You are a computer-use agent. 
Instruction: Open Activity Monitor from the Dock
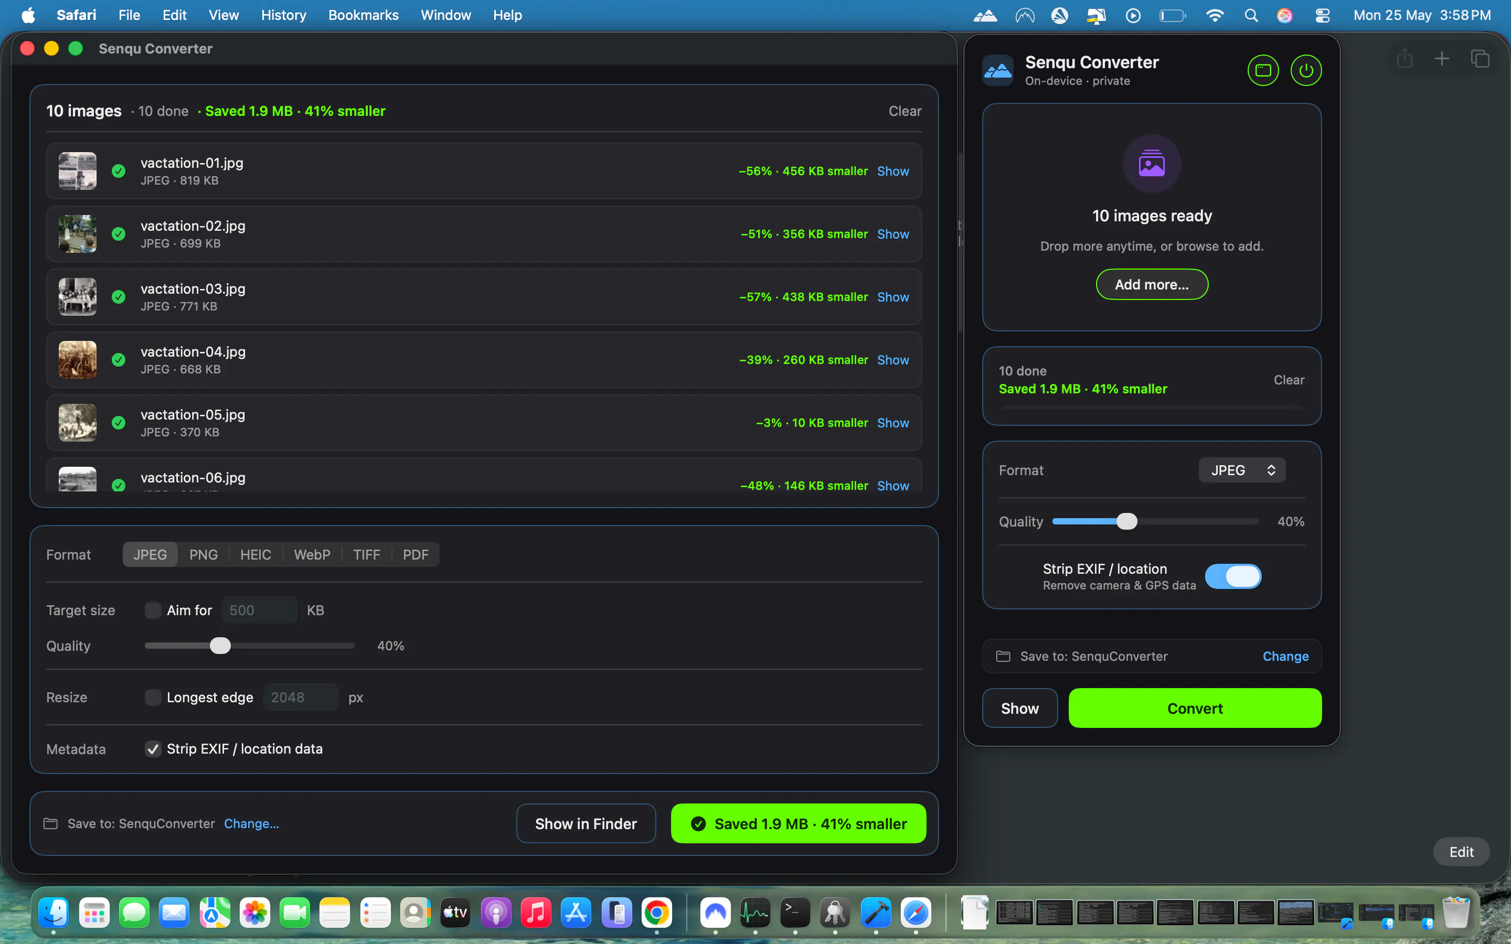click(x=755, y=913)
